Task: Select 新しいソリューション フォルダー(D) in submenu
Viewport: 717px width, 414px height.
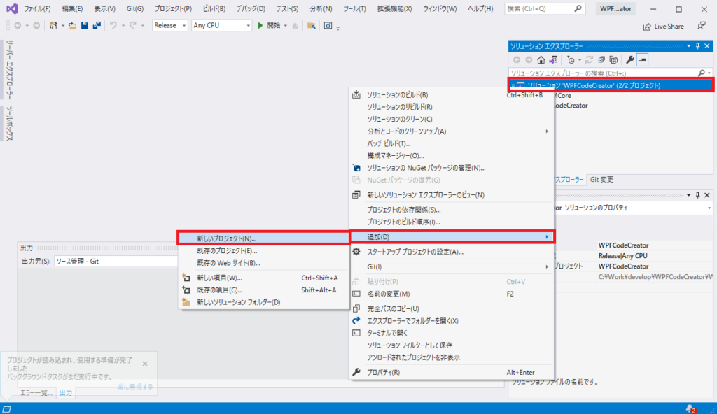Action: tap(263, 302)
